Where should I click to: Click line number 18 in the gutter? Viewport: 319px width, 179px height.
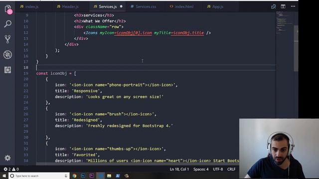tap(26, 68)
